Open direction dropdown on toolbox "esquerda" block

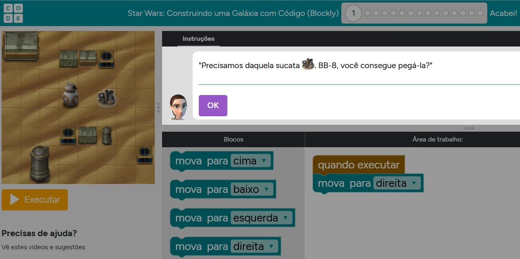(261, 218)
